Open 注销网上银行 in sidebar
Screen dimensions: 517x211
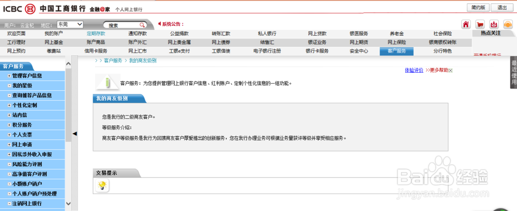click(27, 203)
